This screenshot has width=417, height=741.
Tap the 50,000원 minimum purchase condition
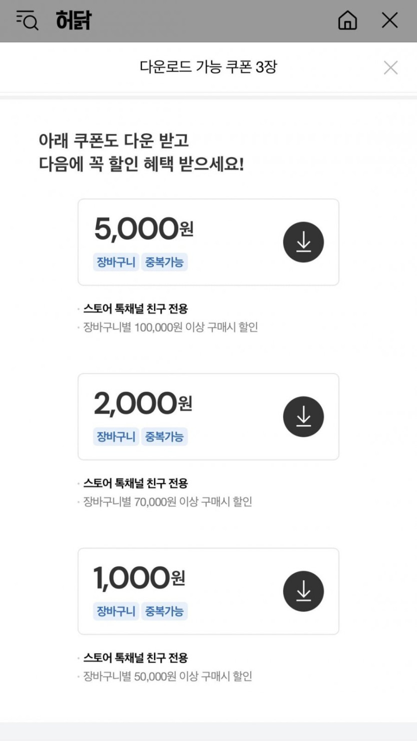click(x=167, y=677)
